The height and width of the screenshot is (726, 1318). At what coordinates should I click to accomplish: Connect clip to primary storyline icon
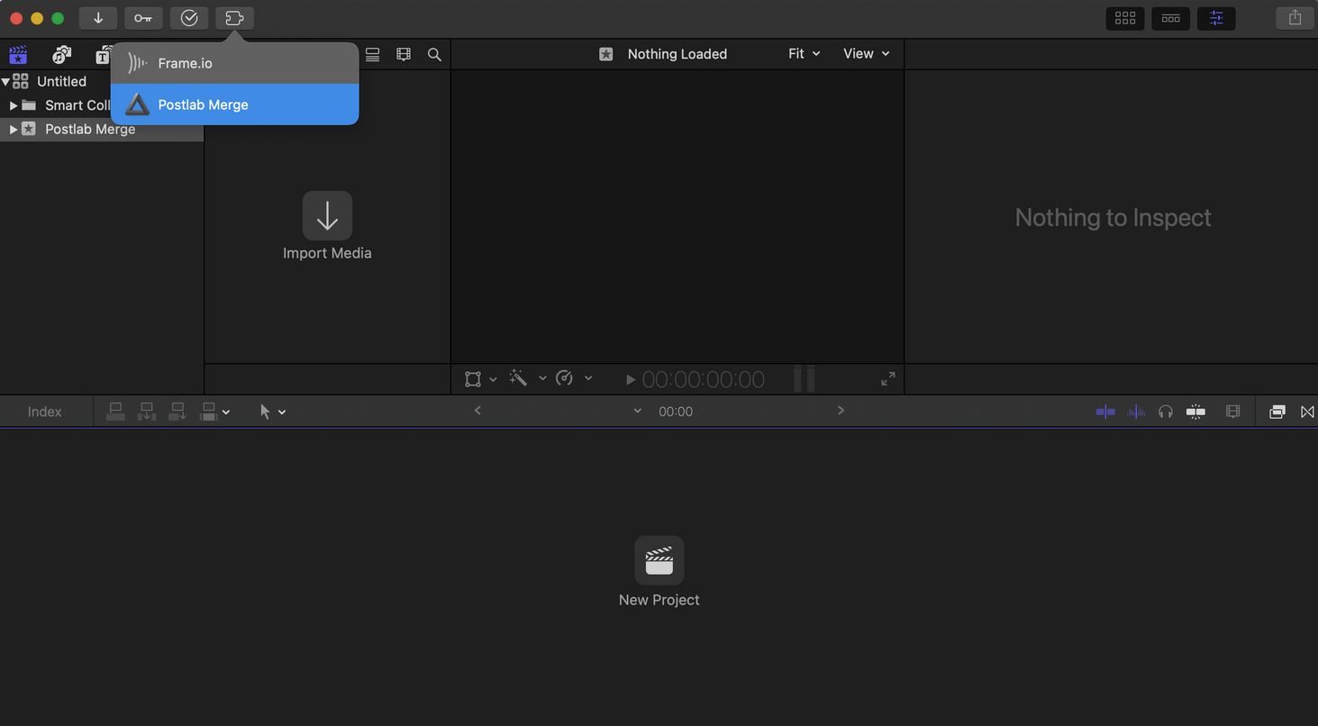115,412
